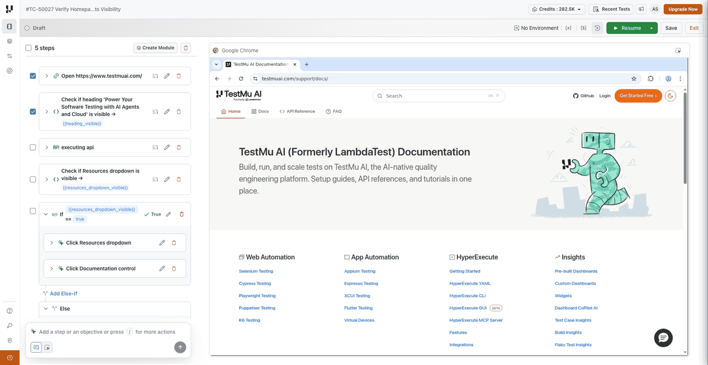Click the Upgrade Now button

[x=683, y=9]
